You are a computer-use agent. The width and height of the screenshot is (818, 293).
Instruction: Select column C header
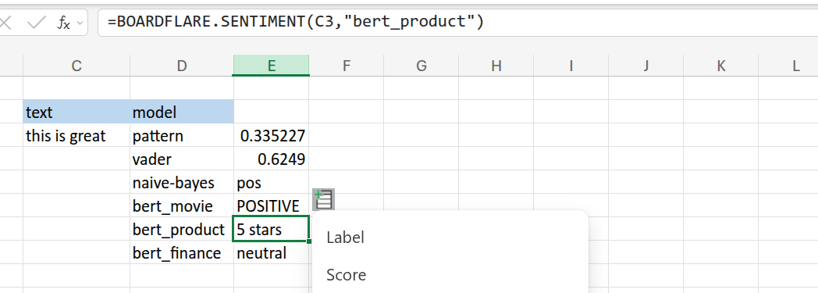76,66
